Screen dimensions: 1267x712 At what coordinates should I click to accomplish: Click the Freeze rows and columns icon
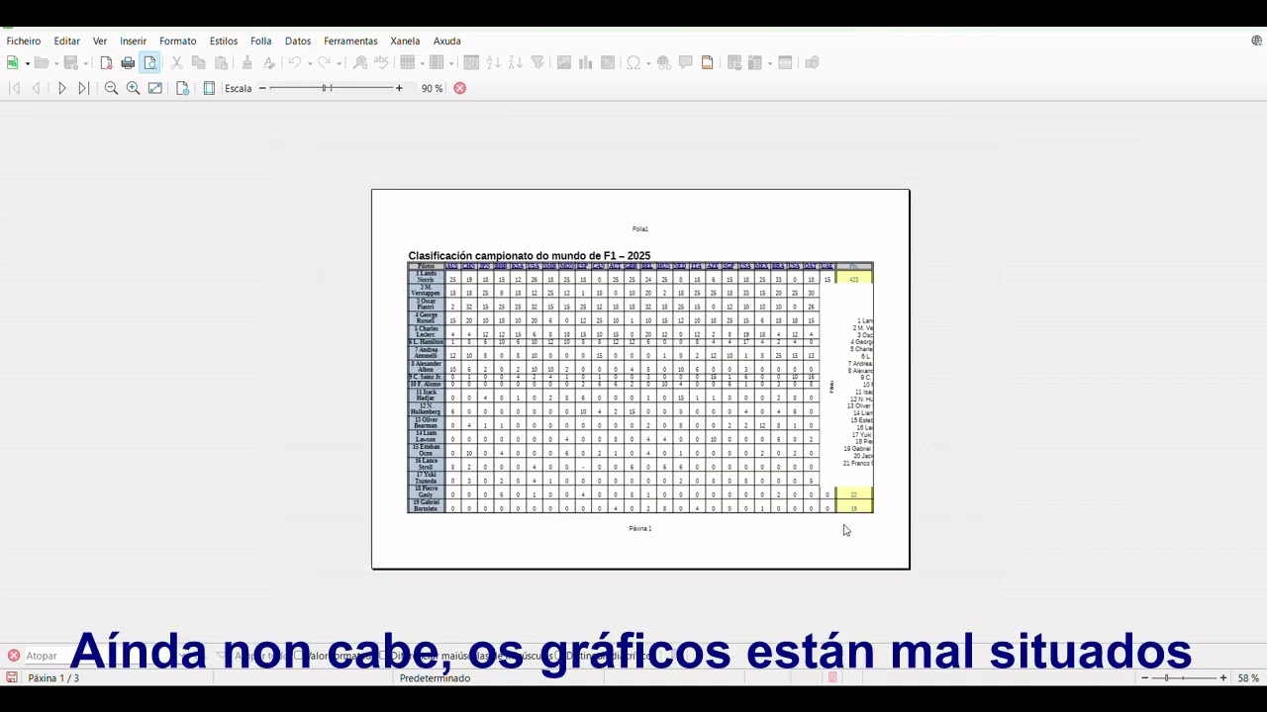[x=755, y=63]
